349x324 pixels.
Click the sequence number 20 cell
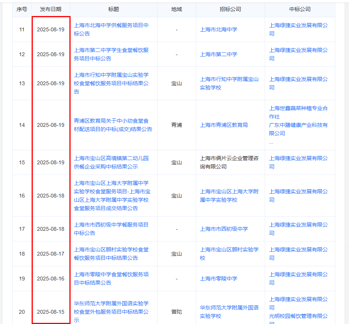pos(22,311)
